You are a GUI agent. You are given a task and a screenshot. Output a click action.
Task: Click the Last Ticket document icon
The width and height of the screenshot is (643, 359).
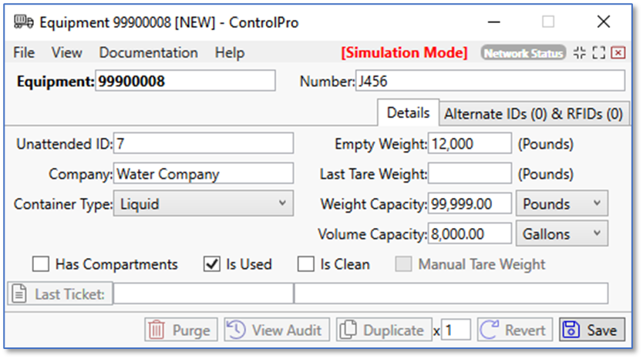pyautogui.click(x=19, y=294)
